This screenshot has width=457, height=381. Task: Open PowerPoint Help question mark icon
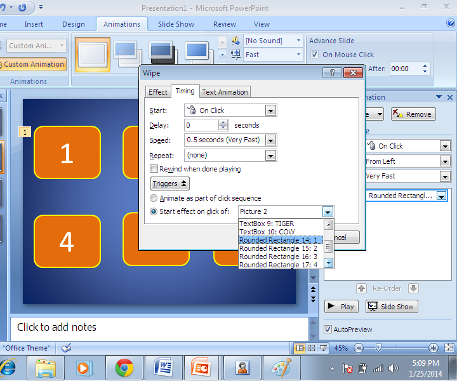coord(451,23)
